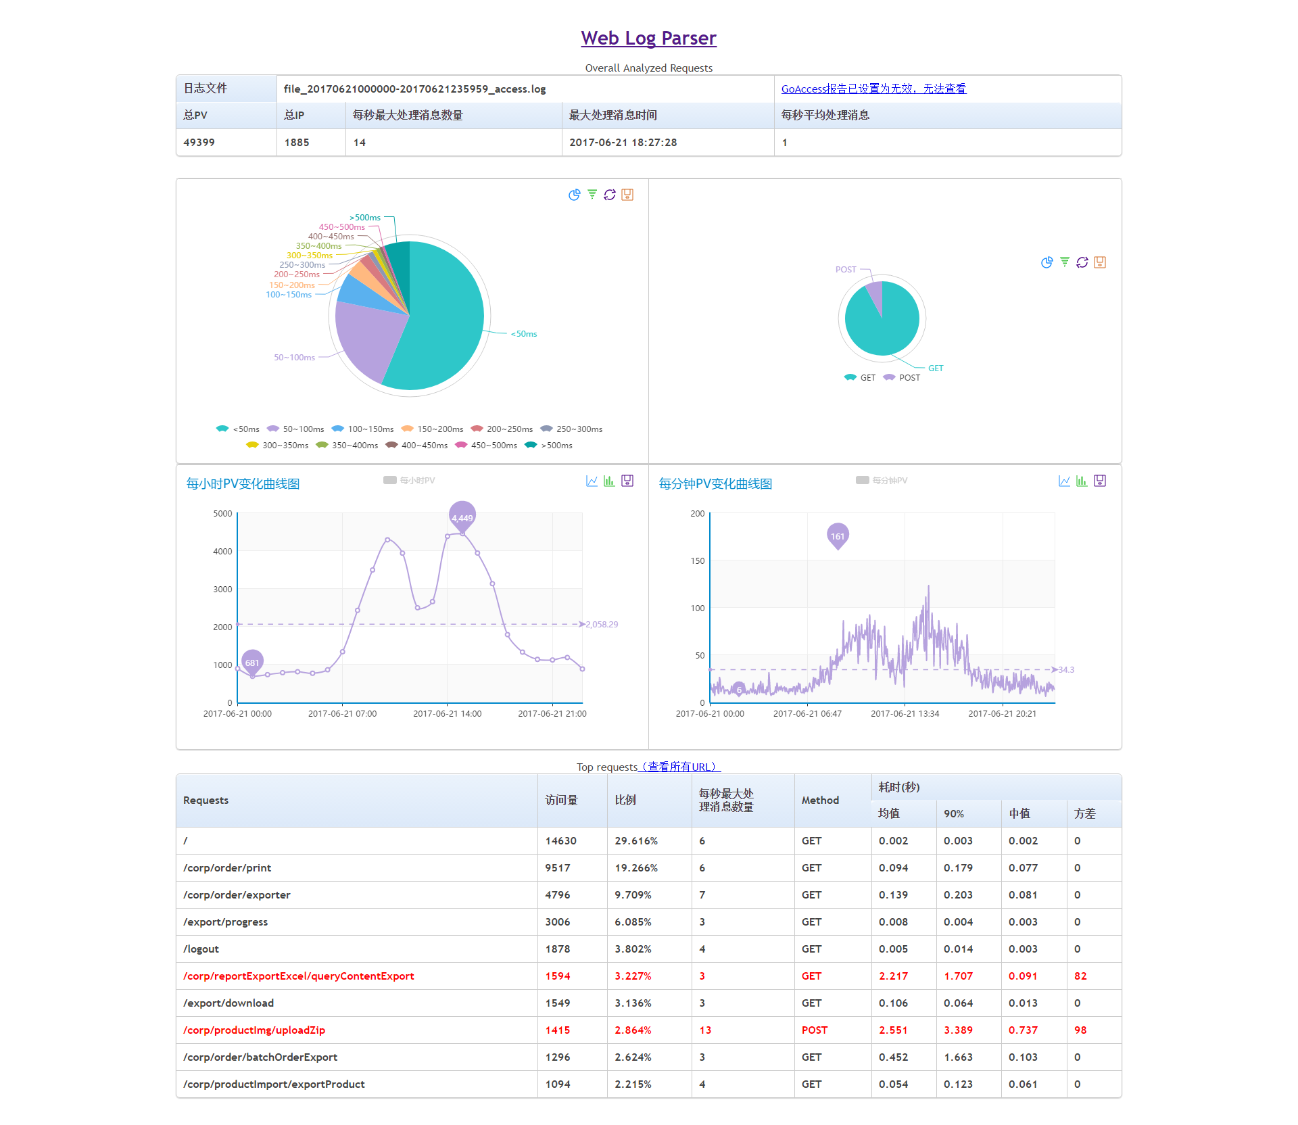
Task: Save response-time pie chart as image
Action: [x=627, y=195]
